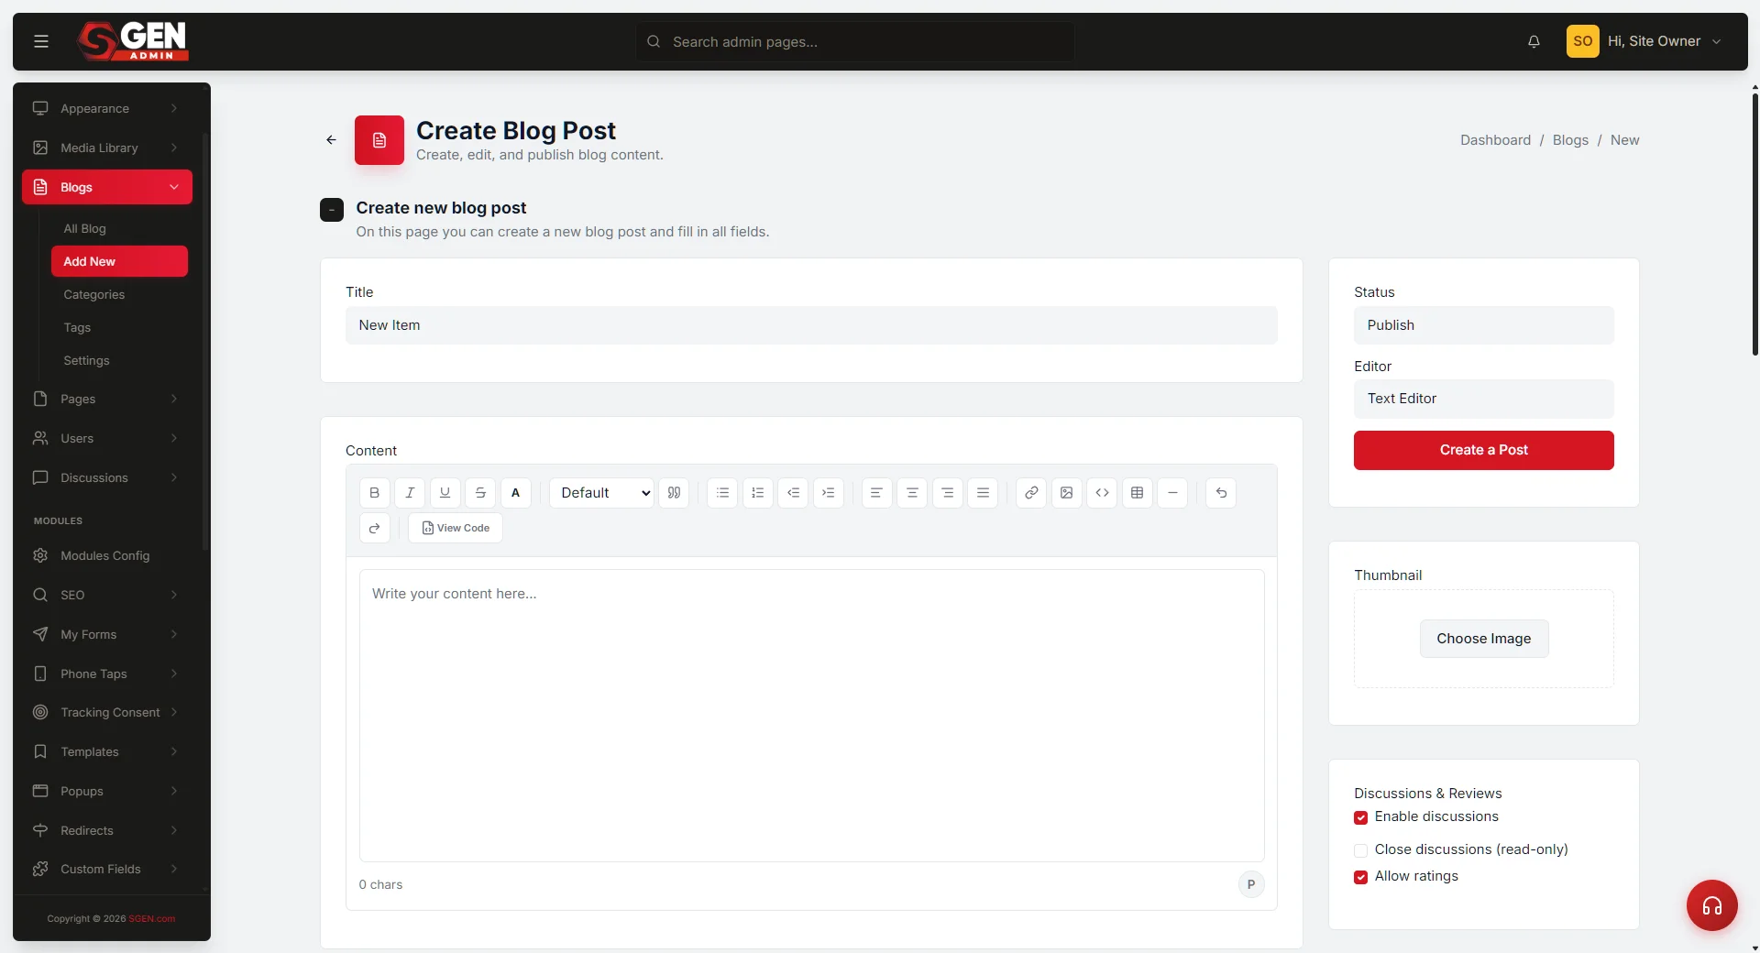Open blog Categories submenu item
The width and height of the screenshot is (1760, 953).
(119, 294)
